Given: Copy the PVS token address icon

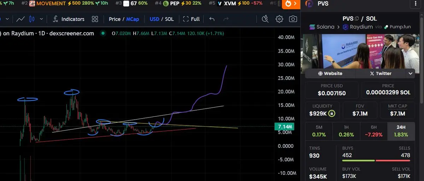Looking at the screenshot, I should (x=357, y=18).
